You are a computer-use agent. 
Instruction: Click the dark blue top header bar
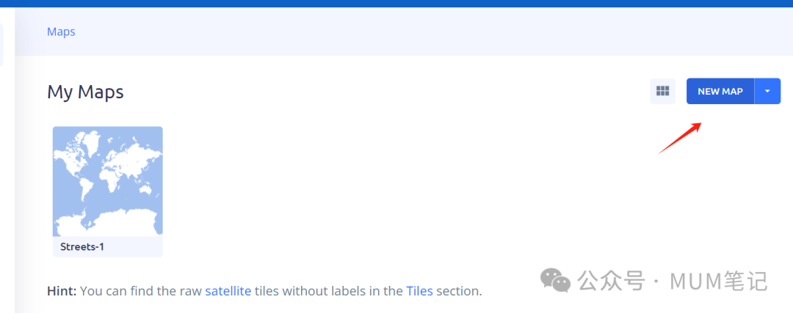point(396,4)
